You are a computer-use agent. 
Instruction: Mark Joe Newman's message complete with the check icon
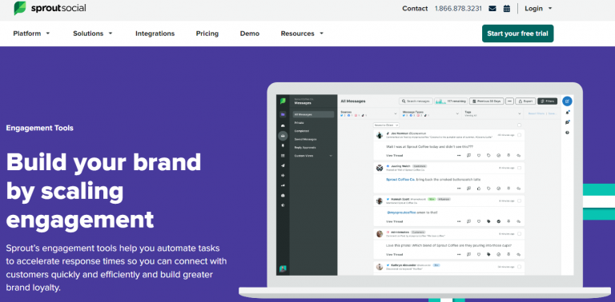pos(499,155)
